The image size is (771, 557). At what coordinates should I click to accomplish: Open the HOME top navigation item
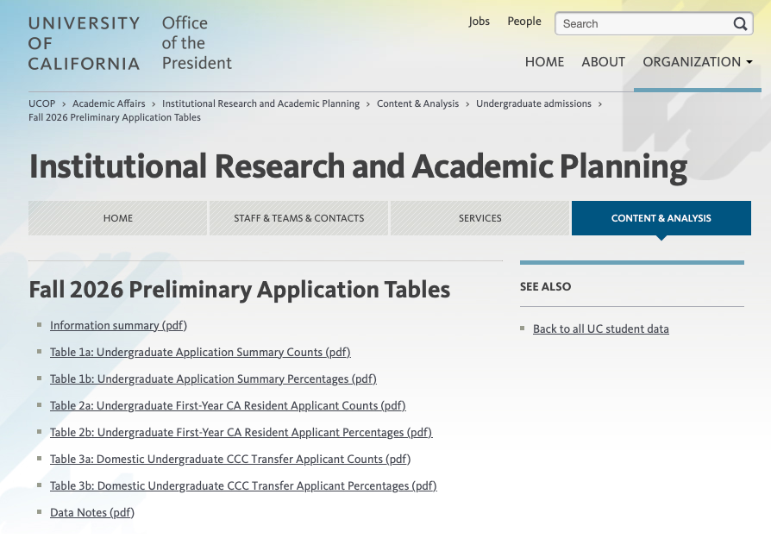[x=544, y=62]
